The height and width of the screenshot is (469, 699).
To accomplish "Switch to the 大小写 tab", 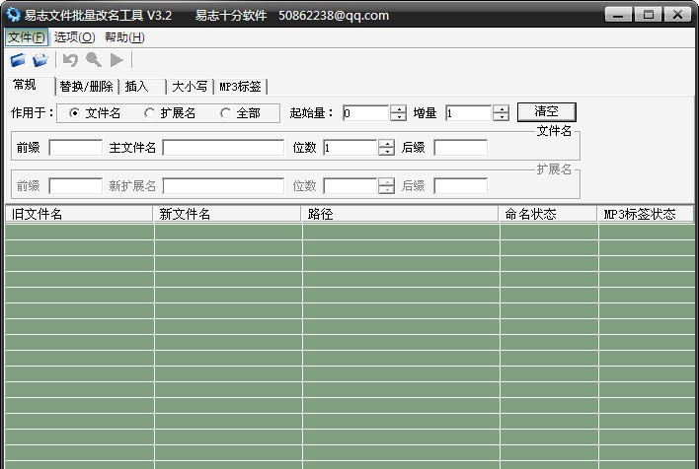I will tap(190, 87).
